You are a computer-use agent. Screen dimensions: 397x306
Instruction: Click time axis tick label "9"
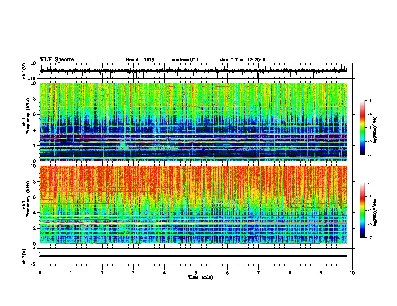point(321,273)
